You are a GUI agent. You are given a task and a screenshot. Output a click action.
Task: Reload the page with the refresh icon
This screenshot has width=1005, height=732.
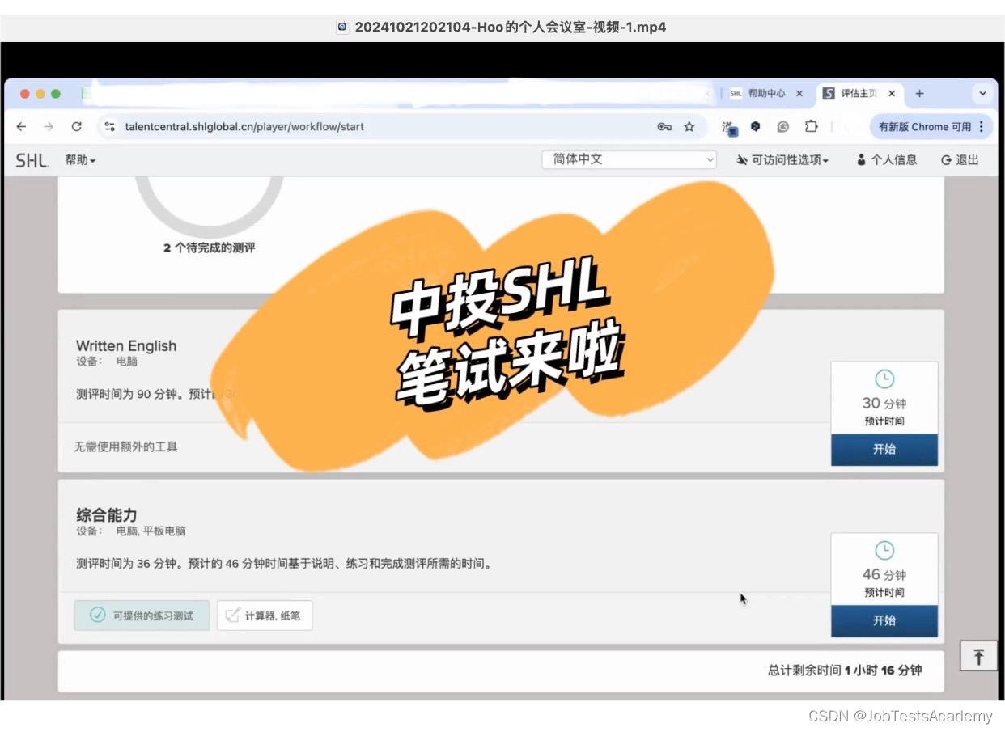(x=76, y=127)
